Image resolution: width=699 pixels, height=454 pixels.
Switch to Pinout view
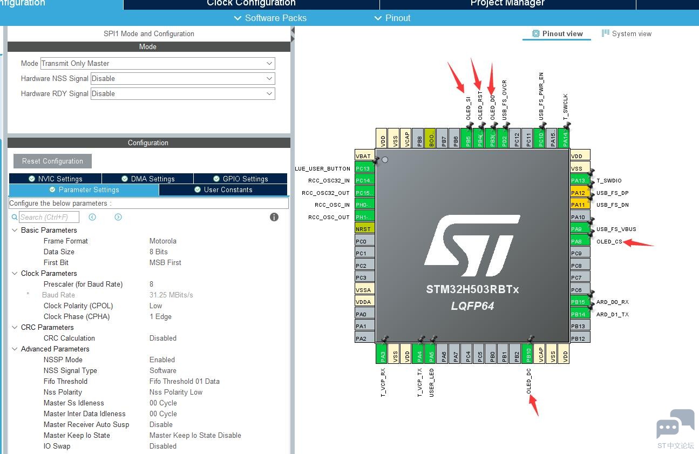(x=557, y=33)
